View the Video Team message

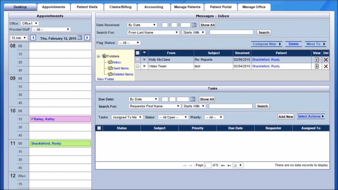pos(316,66)
